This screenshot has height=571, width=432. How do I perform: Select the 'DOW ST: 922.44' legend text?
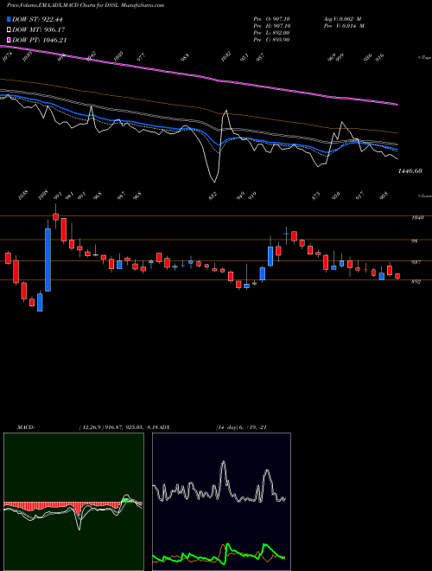[x=39, y=19]
